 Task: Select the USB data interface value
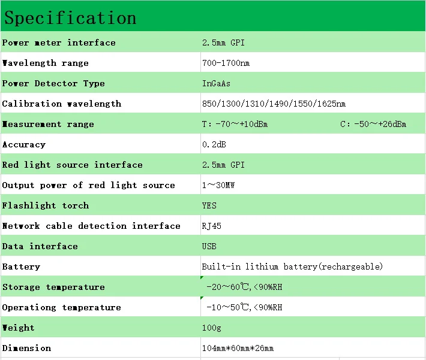(x=209, y=246)
